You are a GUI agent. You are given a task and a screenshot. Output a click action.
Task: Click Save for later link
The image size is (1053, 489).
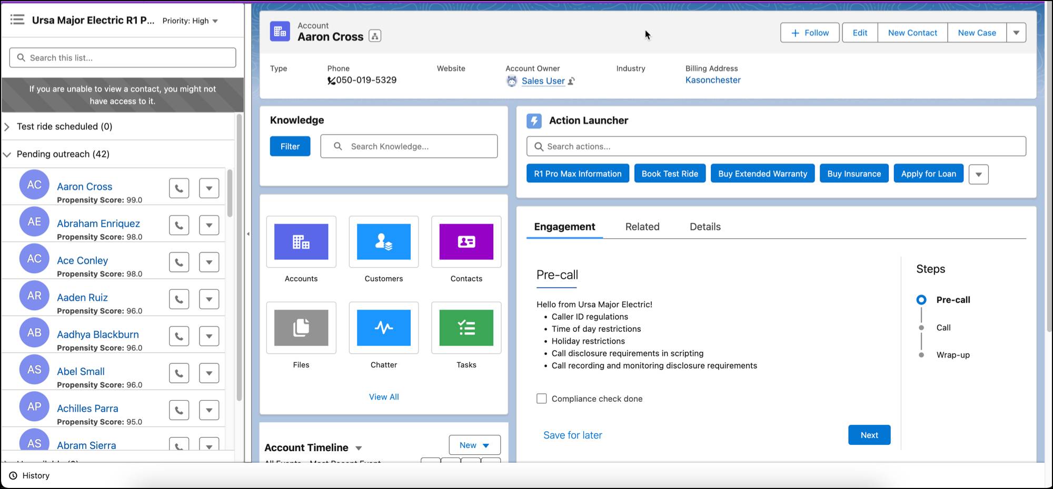572,435
